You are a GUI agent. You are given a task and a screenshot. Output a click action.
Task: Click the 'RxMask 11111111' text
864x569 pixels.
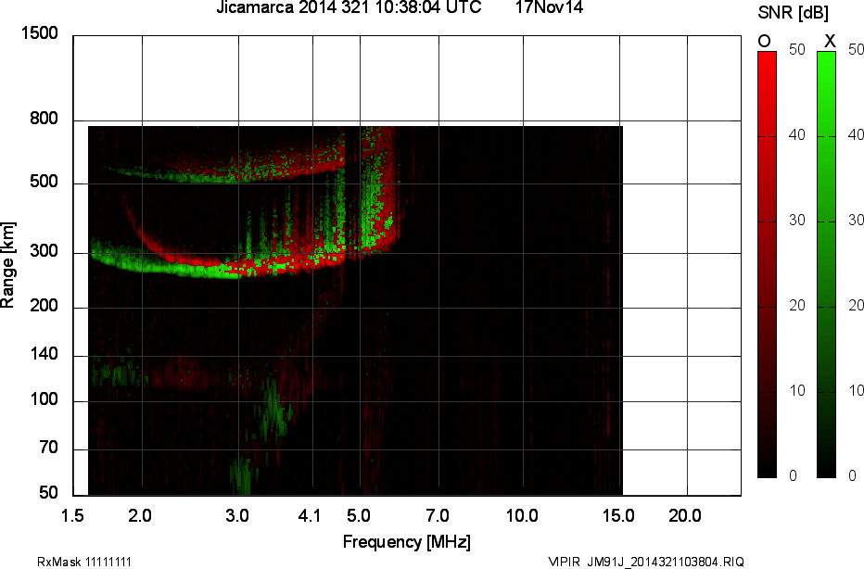click(84, 562)
